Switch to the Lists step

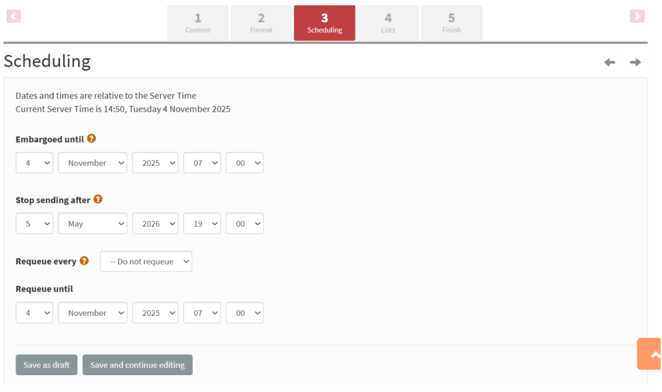388,23
